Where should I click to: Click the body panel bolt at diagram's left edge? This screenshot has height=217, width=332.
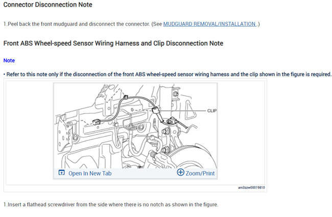(76, 138)
